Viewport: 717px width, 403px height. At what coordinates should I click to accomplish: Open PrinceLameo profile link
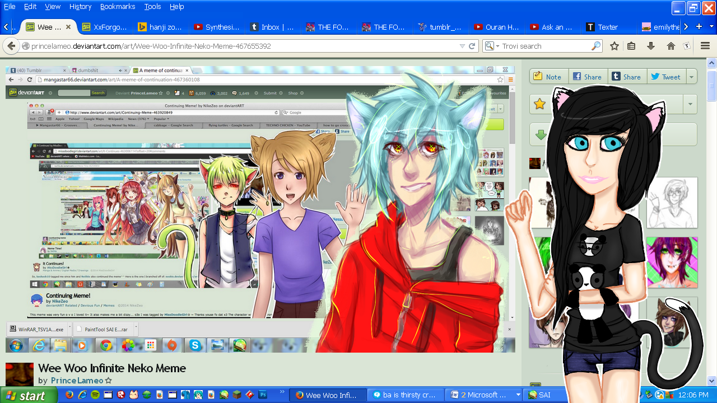(77, 381)
